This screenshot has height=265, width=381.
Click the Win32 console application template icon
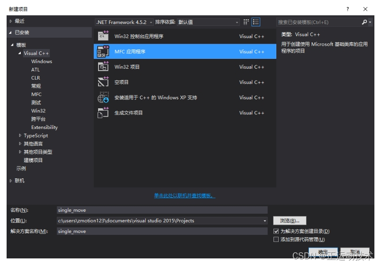(x=103, y=36)
